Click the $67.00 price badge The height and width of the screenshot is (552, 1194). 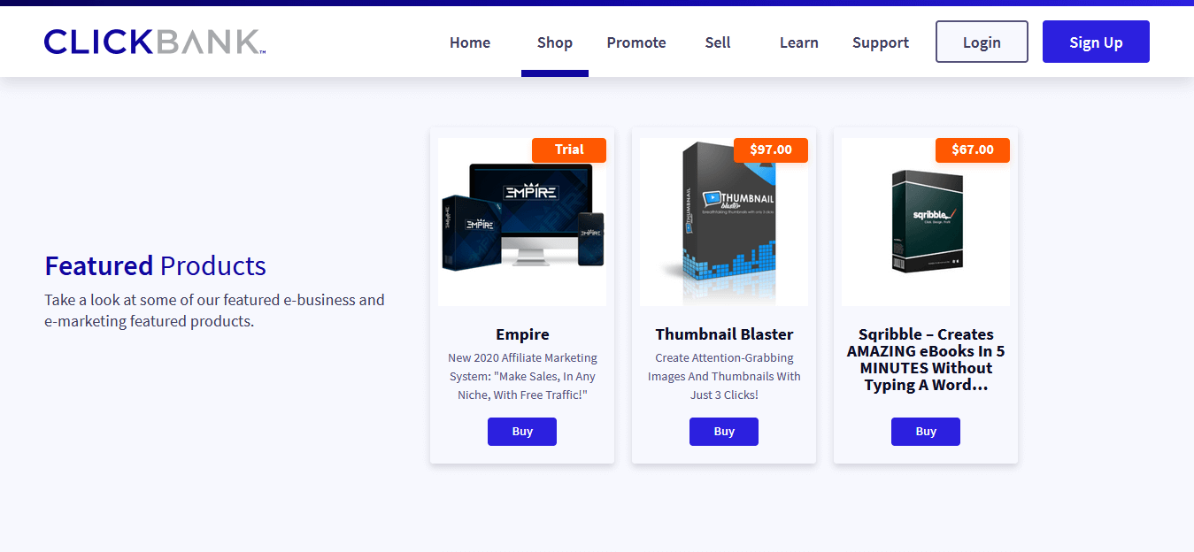973,149
